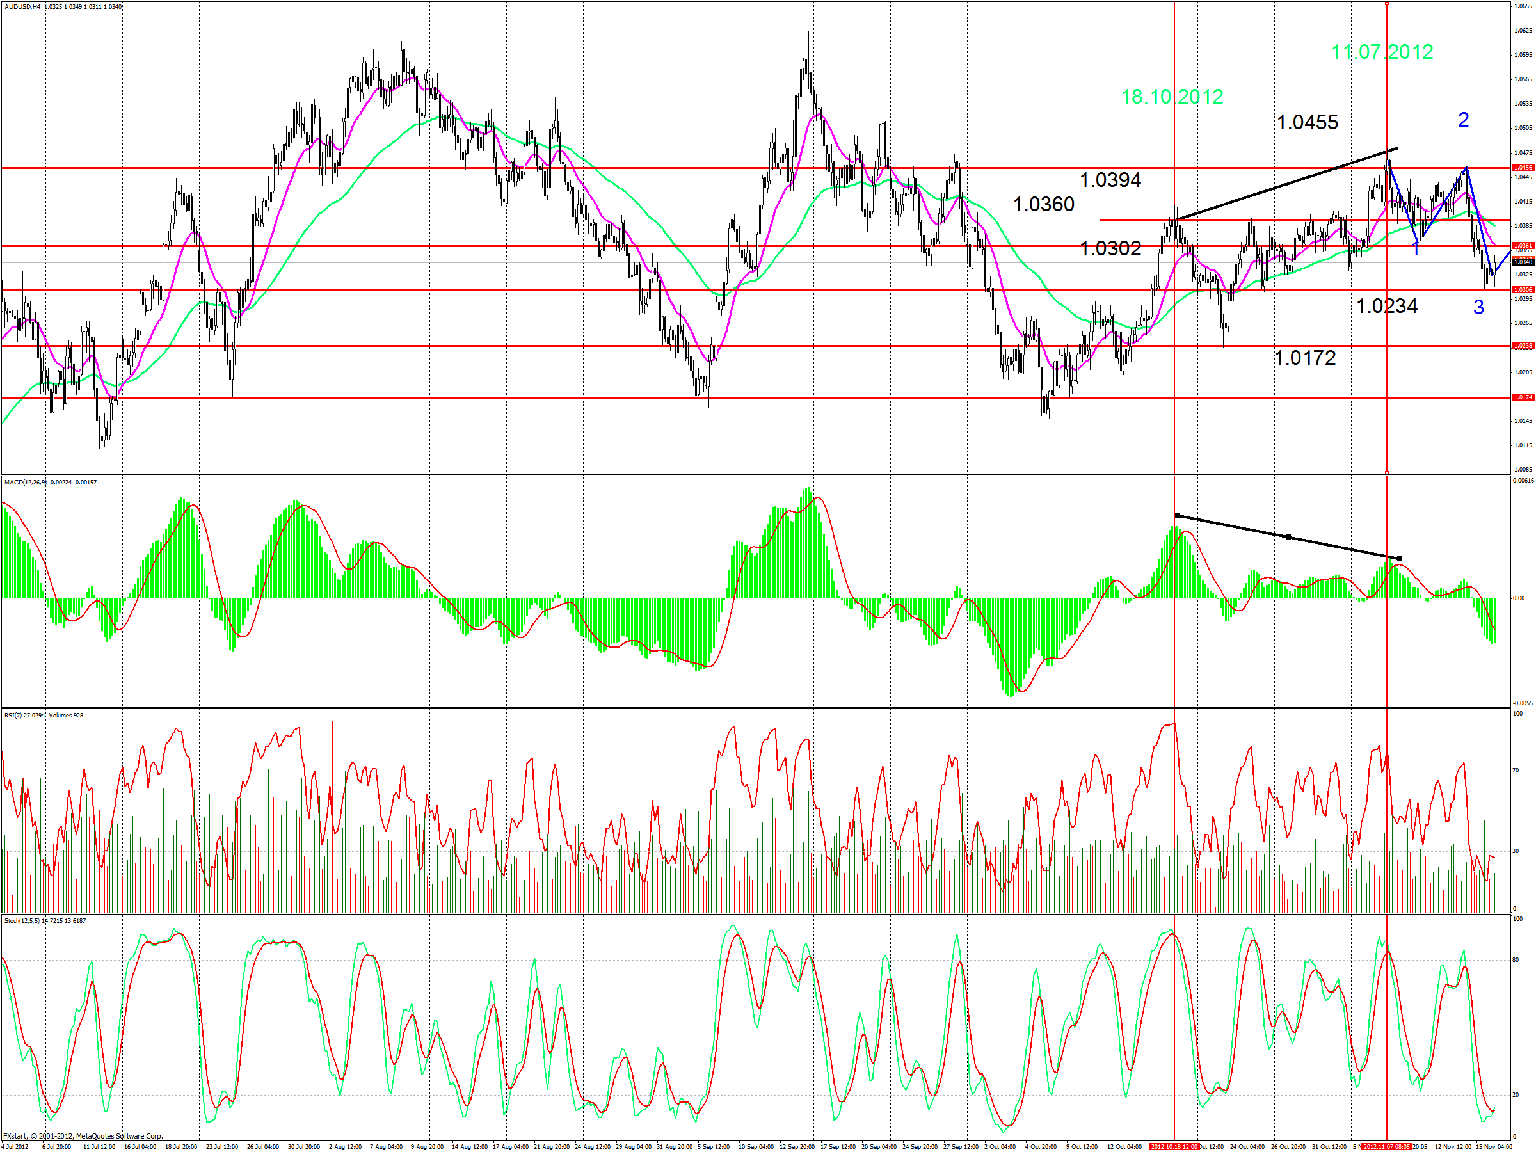Click the RSI(7) indicator window label
The image size is (1536, 1152).
tap(14, 716)
